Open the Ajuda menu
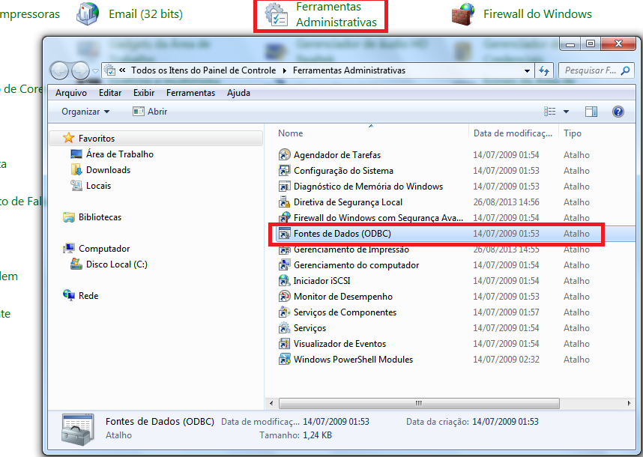Image resolution: width=643 pixels, height=457 pixels. click(238, 93)
